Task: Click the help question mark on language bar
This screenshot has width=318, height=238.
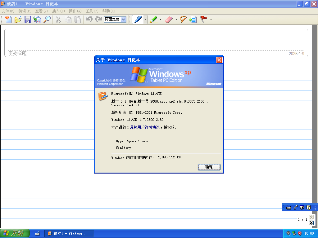Action: tap(308, 207)
